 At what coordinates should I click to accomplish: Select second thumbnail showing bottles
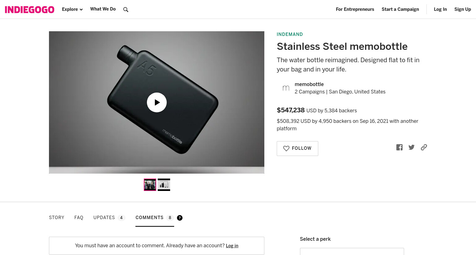(x=164, y=185)
